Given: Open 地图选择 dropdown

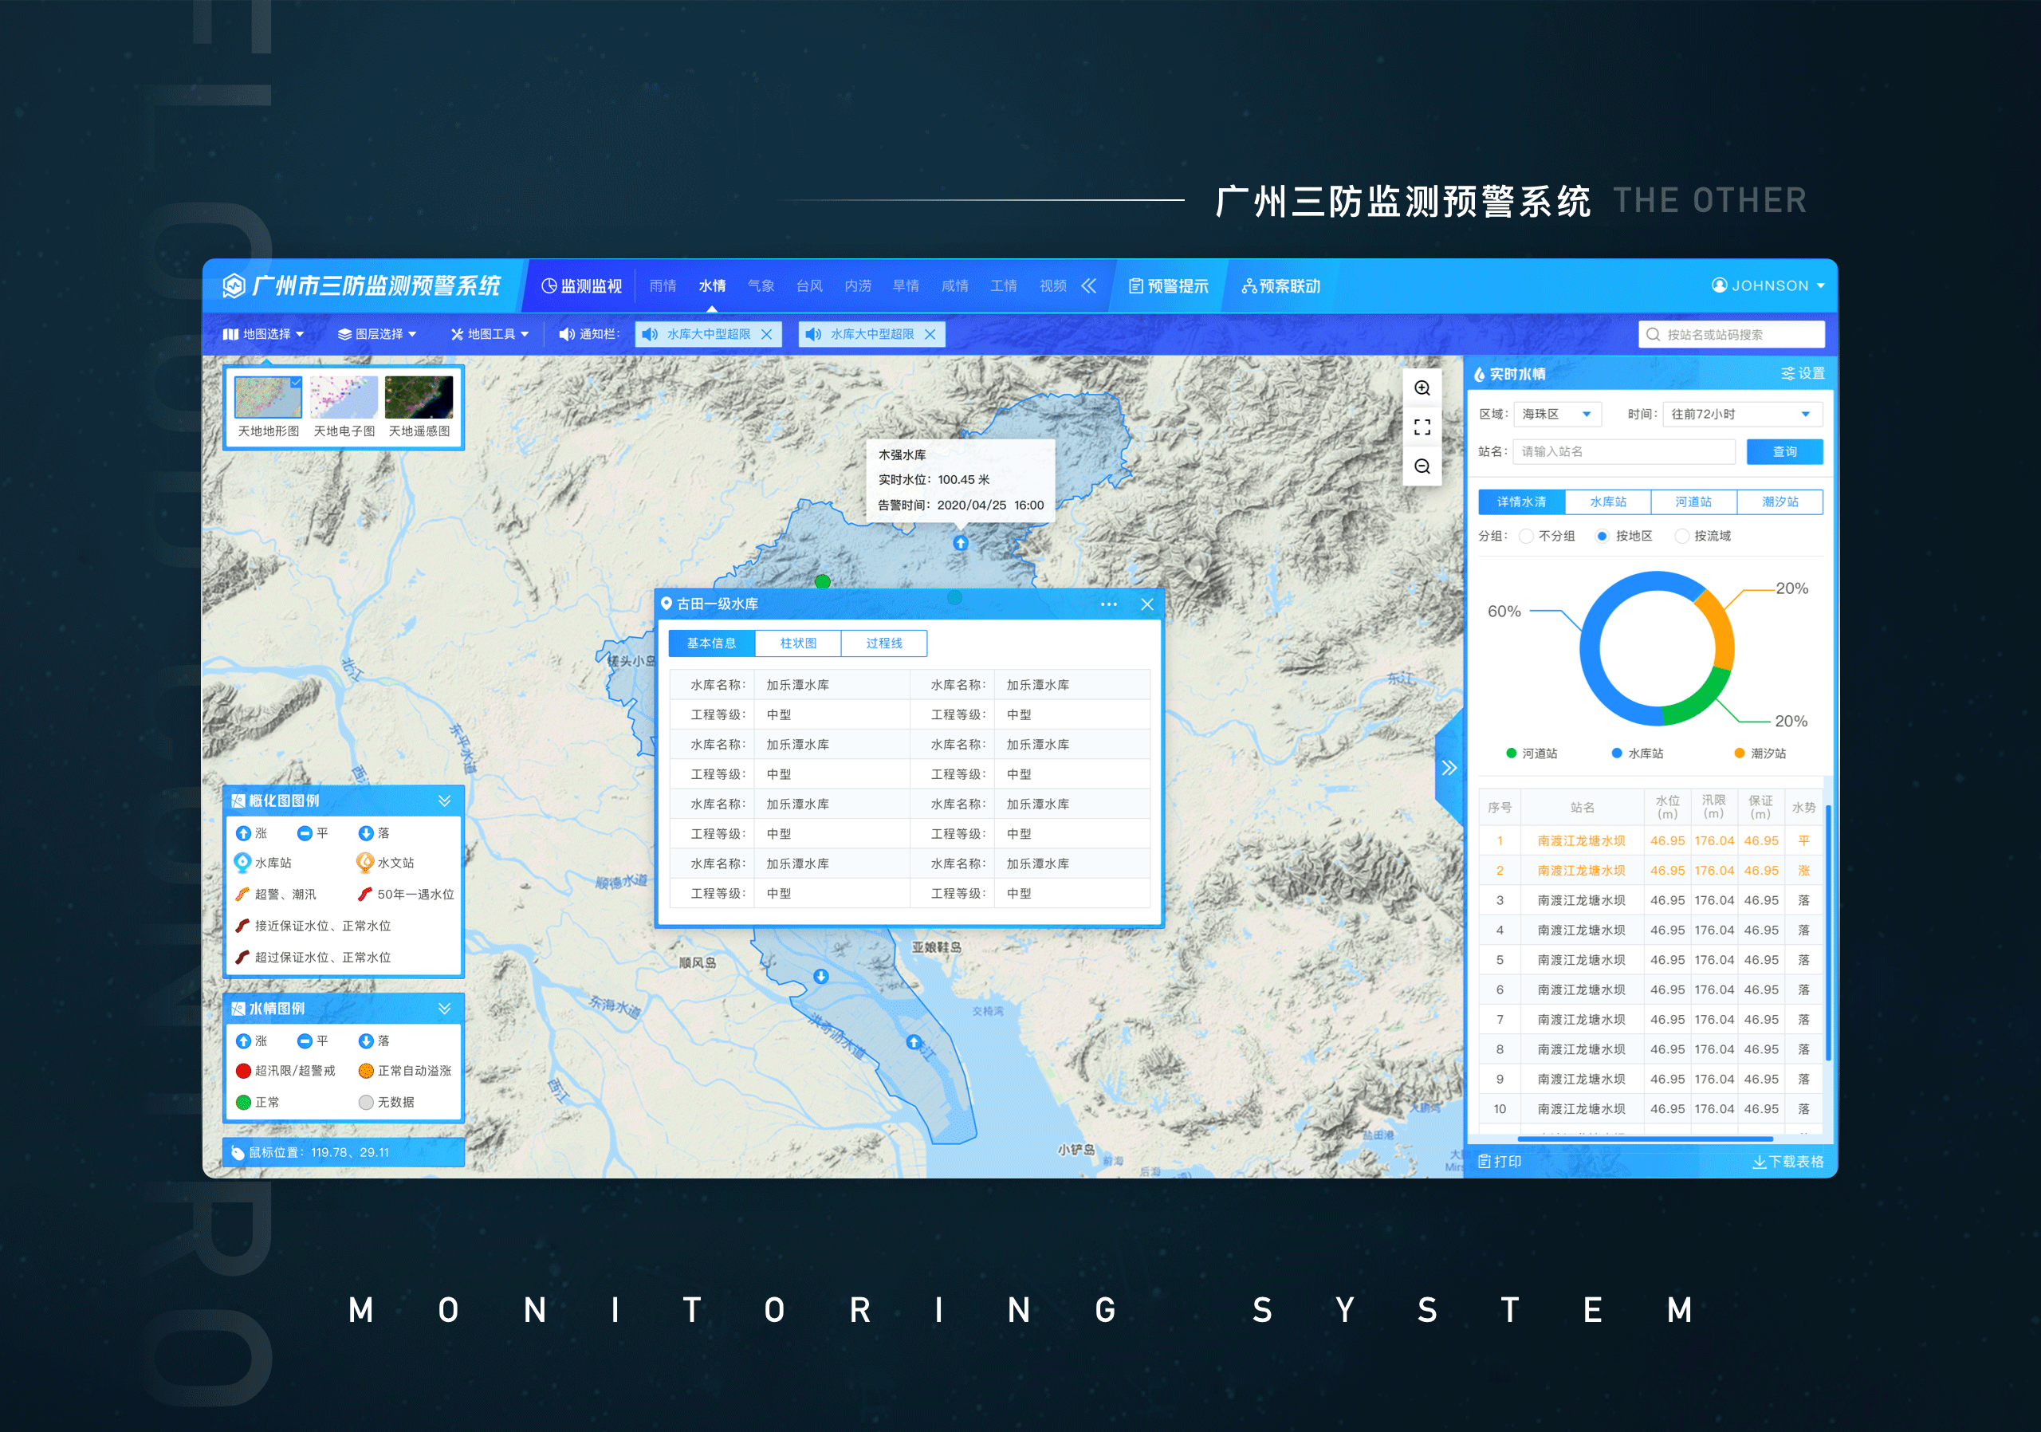Looking at the screenshot, I should click(263, 334).
